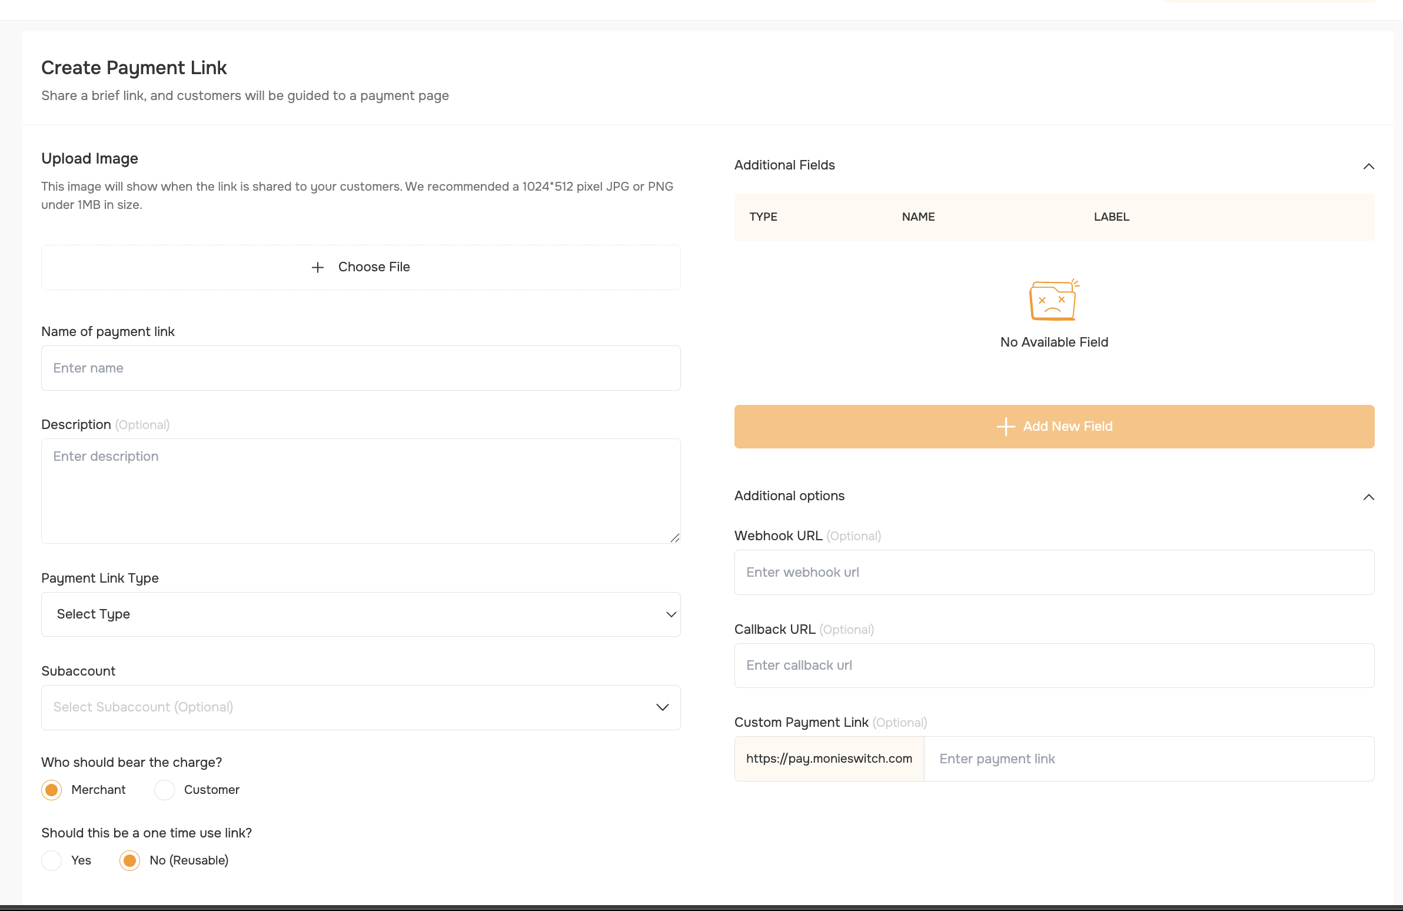Click the plus icon in Add New Field

[1006, 426]
